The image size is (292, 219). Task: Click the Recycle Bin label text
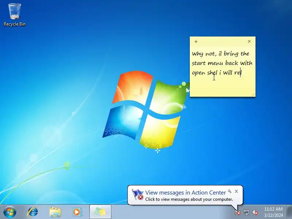tap(15, 24)
